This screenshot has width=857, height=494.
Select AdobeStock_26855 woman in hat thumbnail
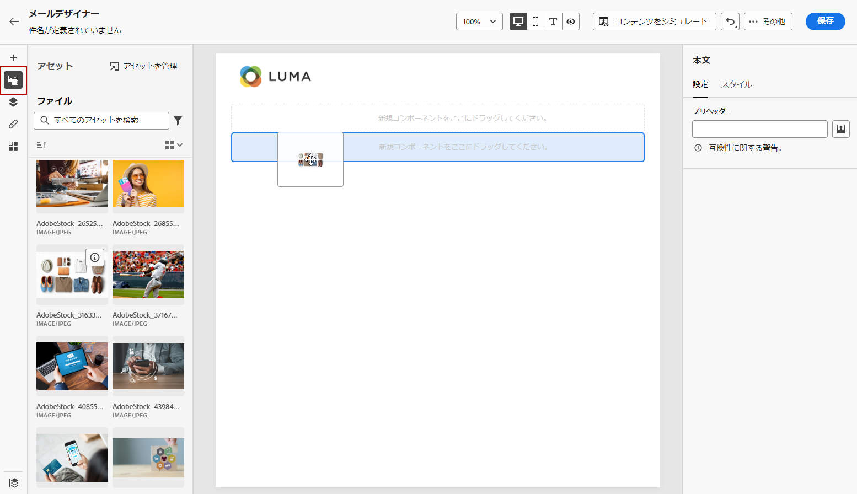pyautogui.click(x=148, y=184)
